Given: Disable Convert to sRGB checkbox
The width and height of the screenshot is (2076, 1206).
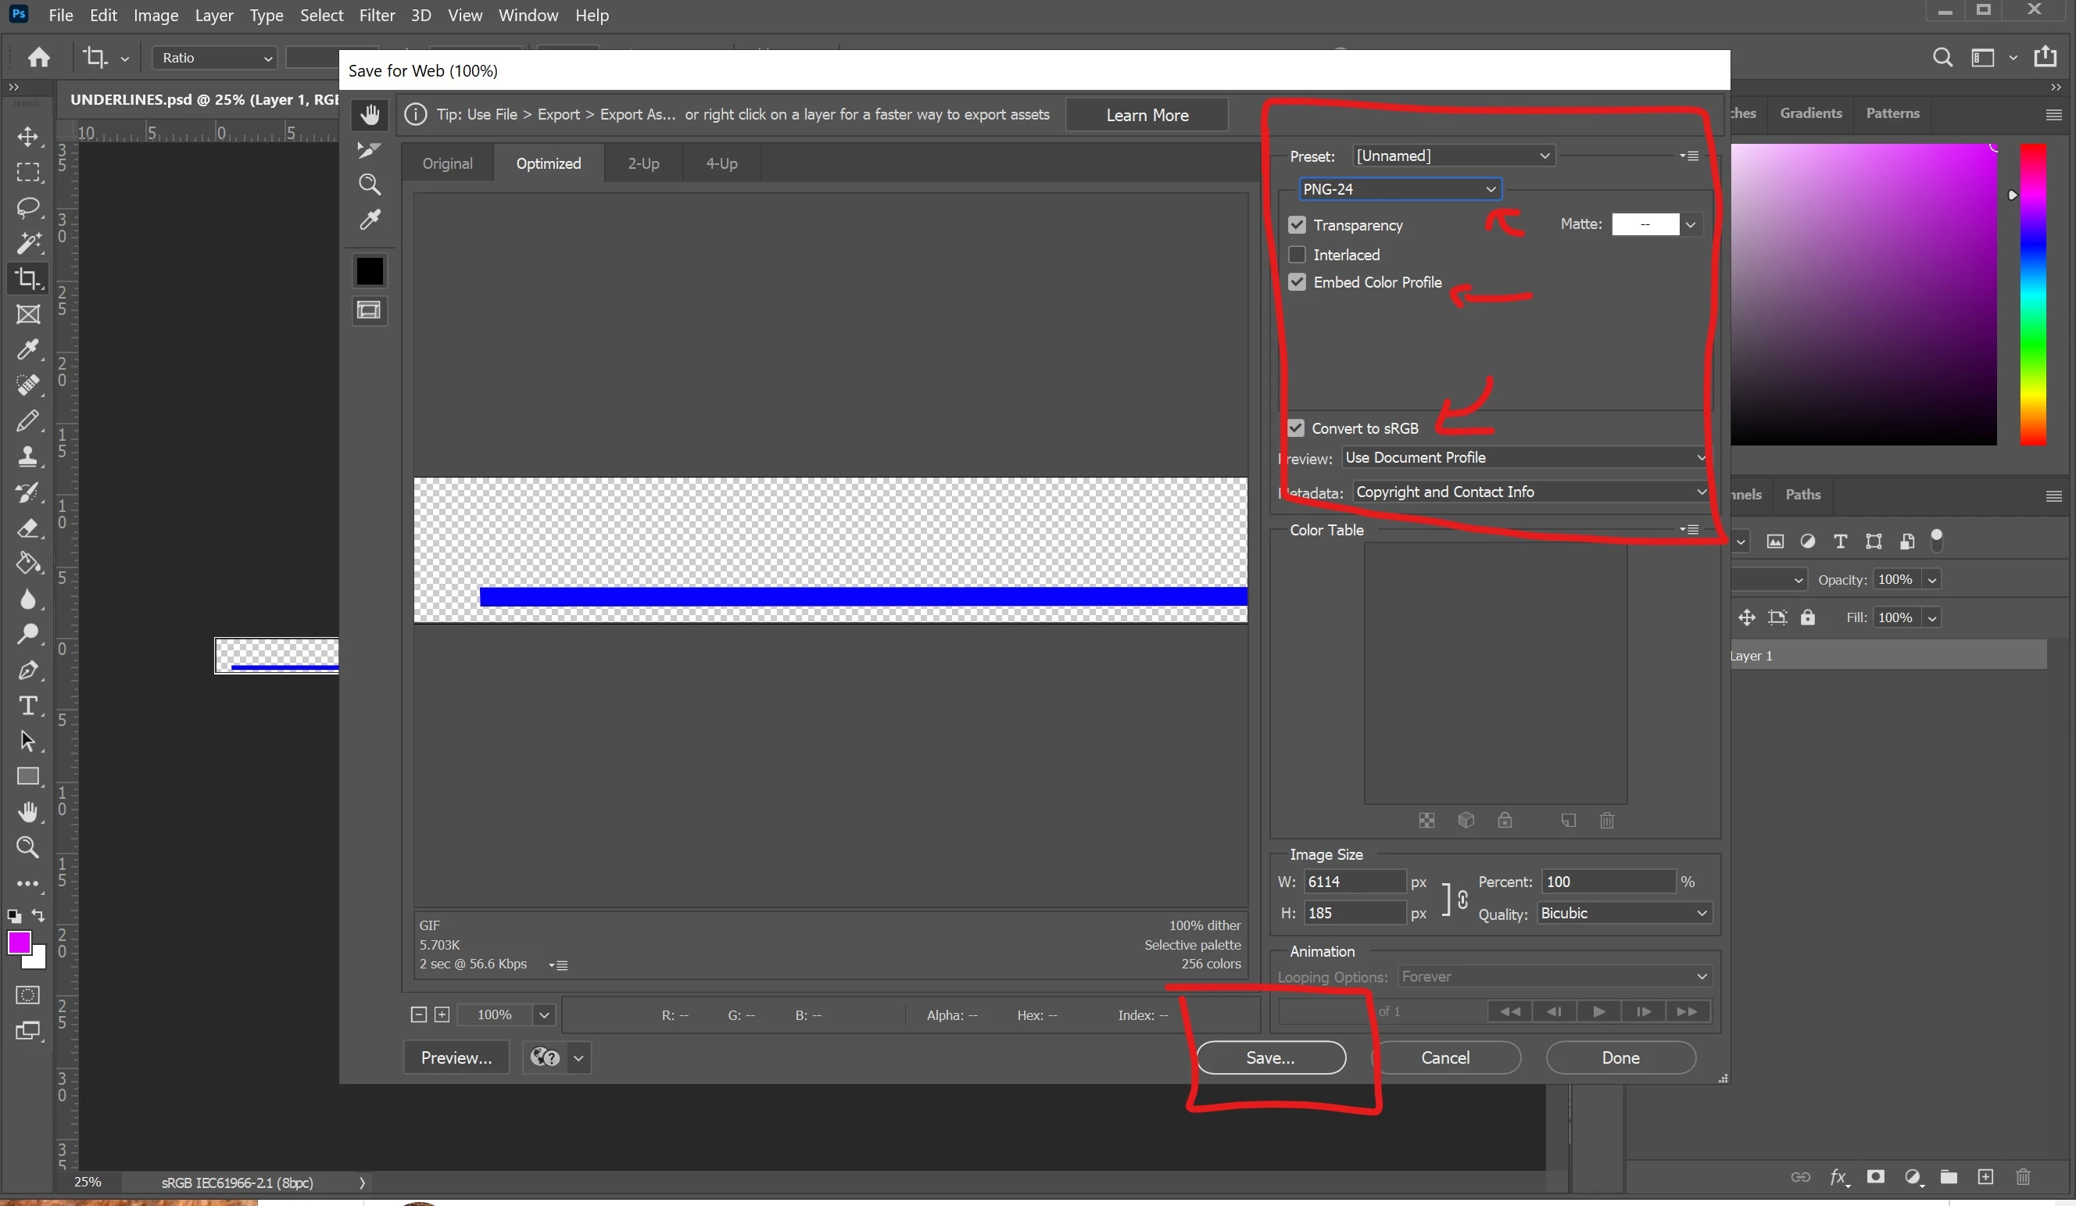Looking at the screenshot, I should pyautogui.click(x=1296, y=428).
